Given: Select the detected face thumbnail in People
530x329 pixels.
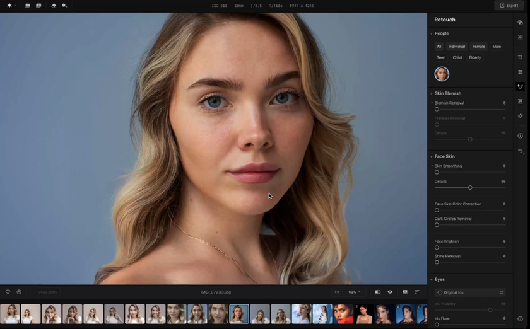Looking at the screenshot, I should [442, 74].
